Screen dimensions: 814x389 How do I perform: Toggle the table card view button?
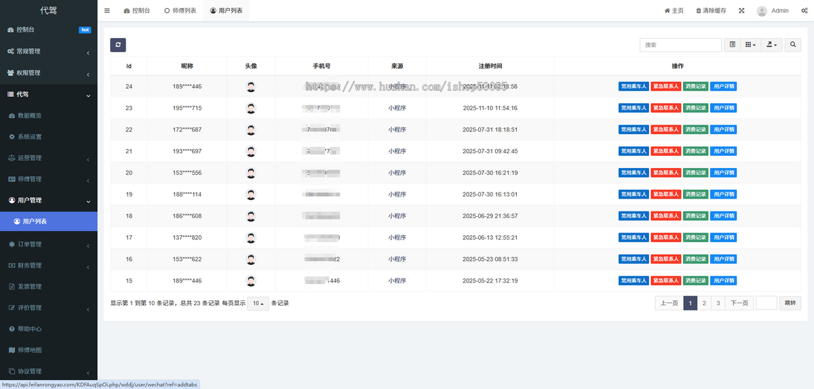[732, 45]
